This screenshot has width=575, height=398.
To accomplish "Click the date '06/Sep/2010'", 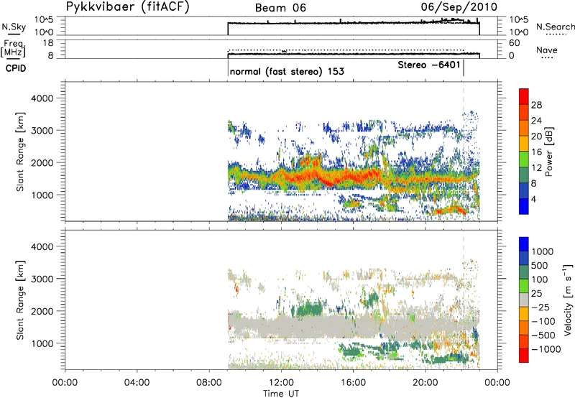I will tap(459, 6).
